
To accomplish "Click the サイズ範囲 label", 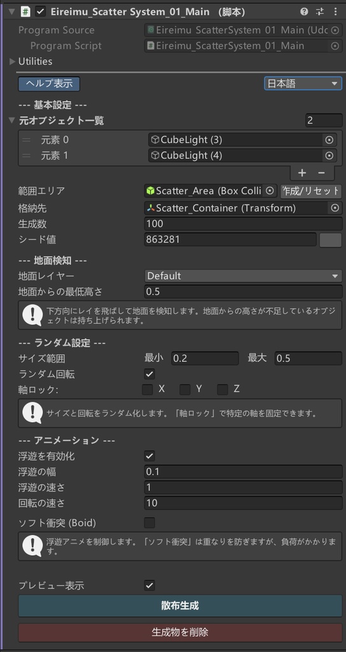I will tap(42, 358).
